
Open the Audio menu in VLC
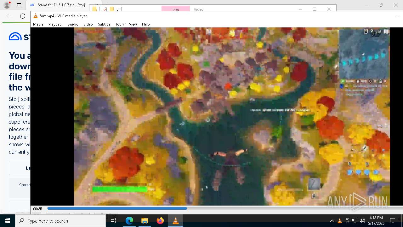[x=73, y=24]
